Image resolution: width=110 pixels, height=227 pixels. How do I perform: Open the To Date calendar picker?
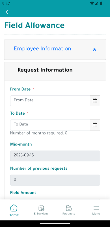[95, 125]
